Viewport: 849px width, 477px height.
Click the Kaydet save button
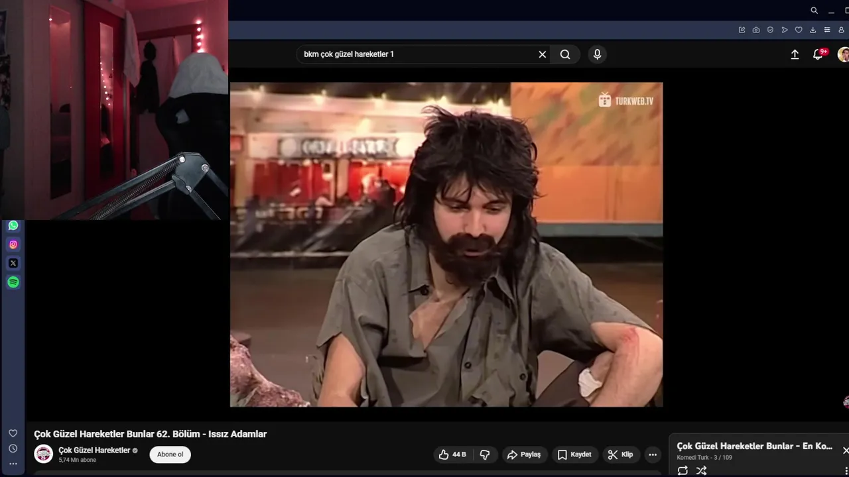(574, 454)
